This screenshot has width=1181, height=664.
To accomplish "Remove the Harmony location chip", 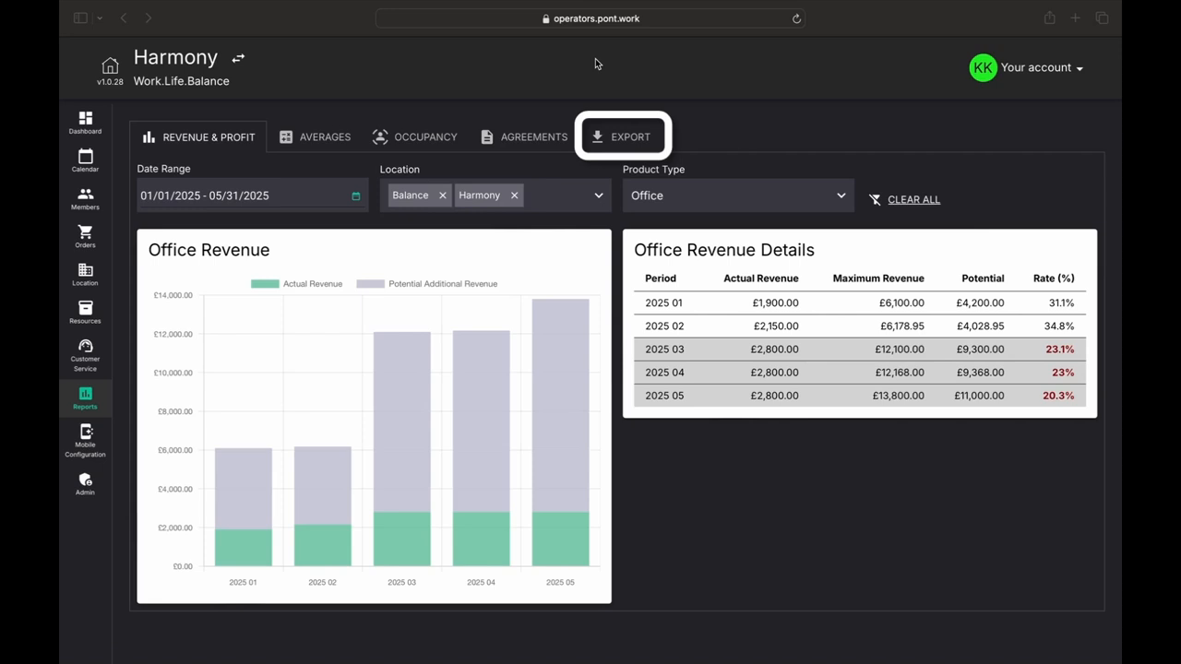I will (514, 196).
